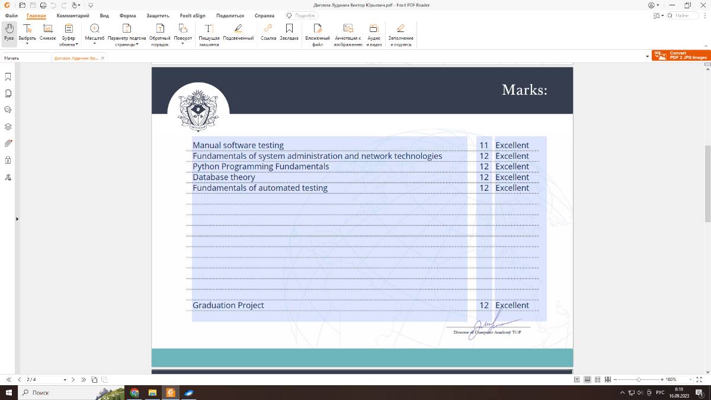Open the attachments panel in left sidebar
Screen dimensions: 711x400
pyautogui.click(x=8, y=143)
